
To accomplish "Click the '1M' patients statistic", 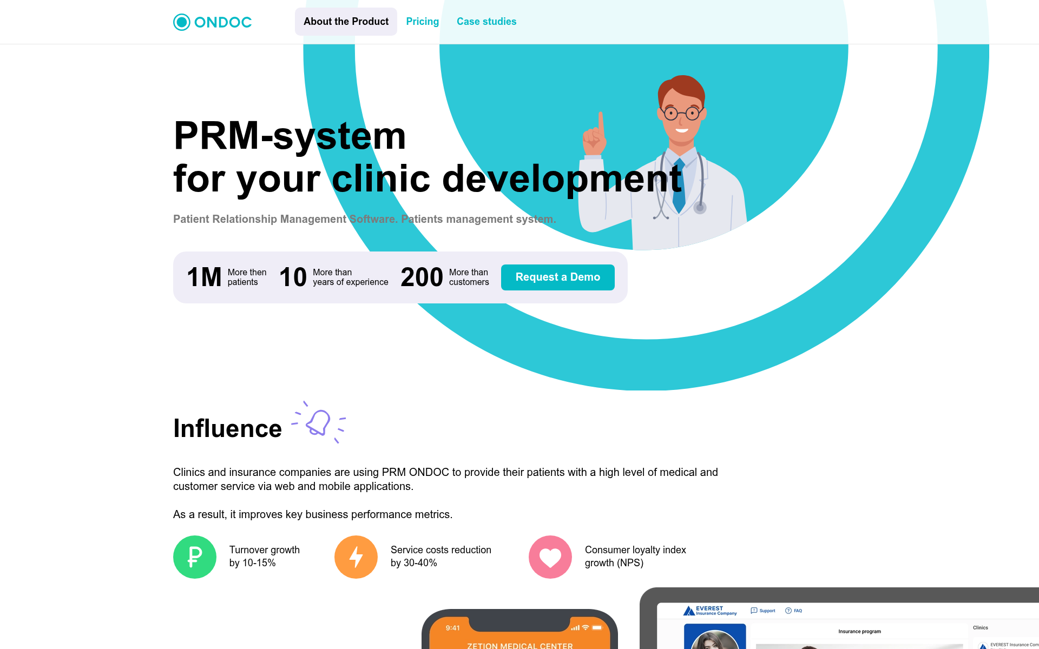I will tap(227, 277).
